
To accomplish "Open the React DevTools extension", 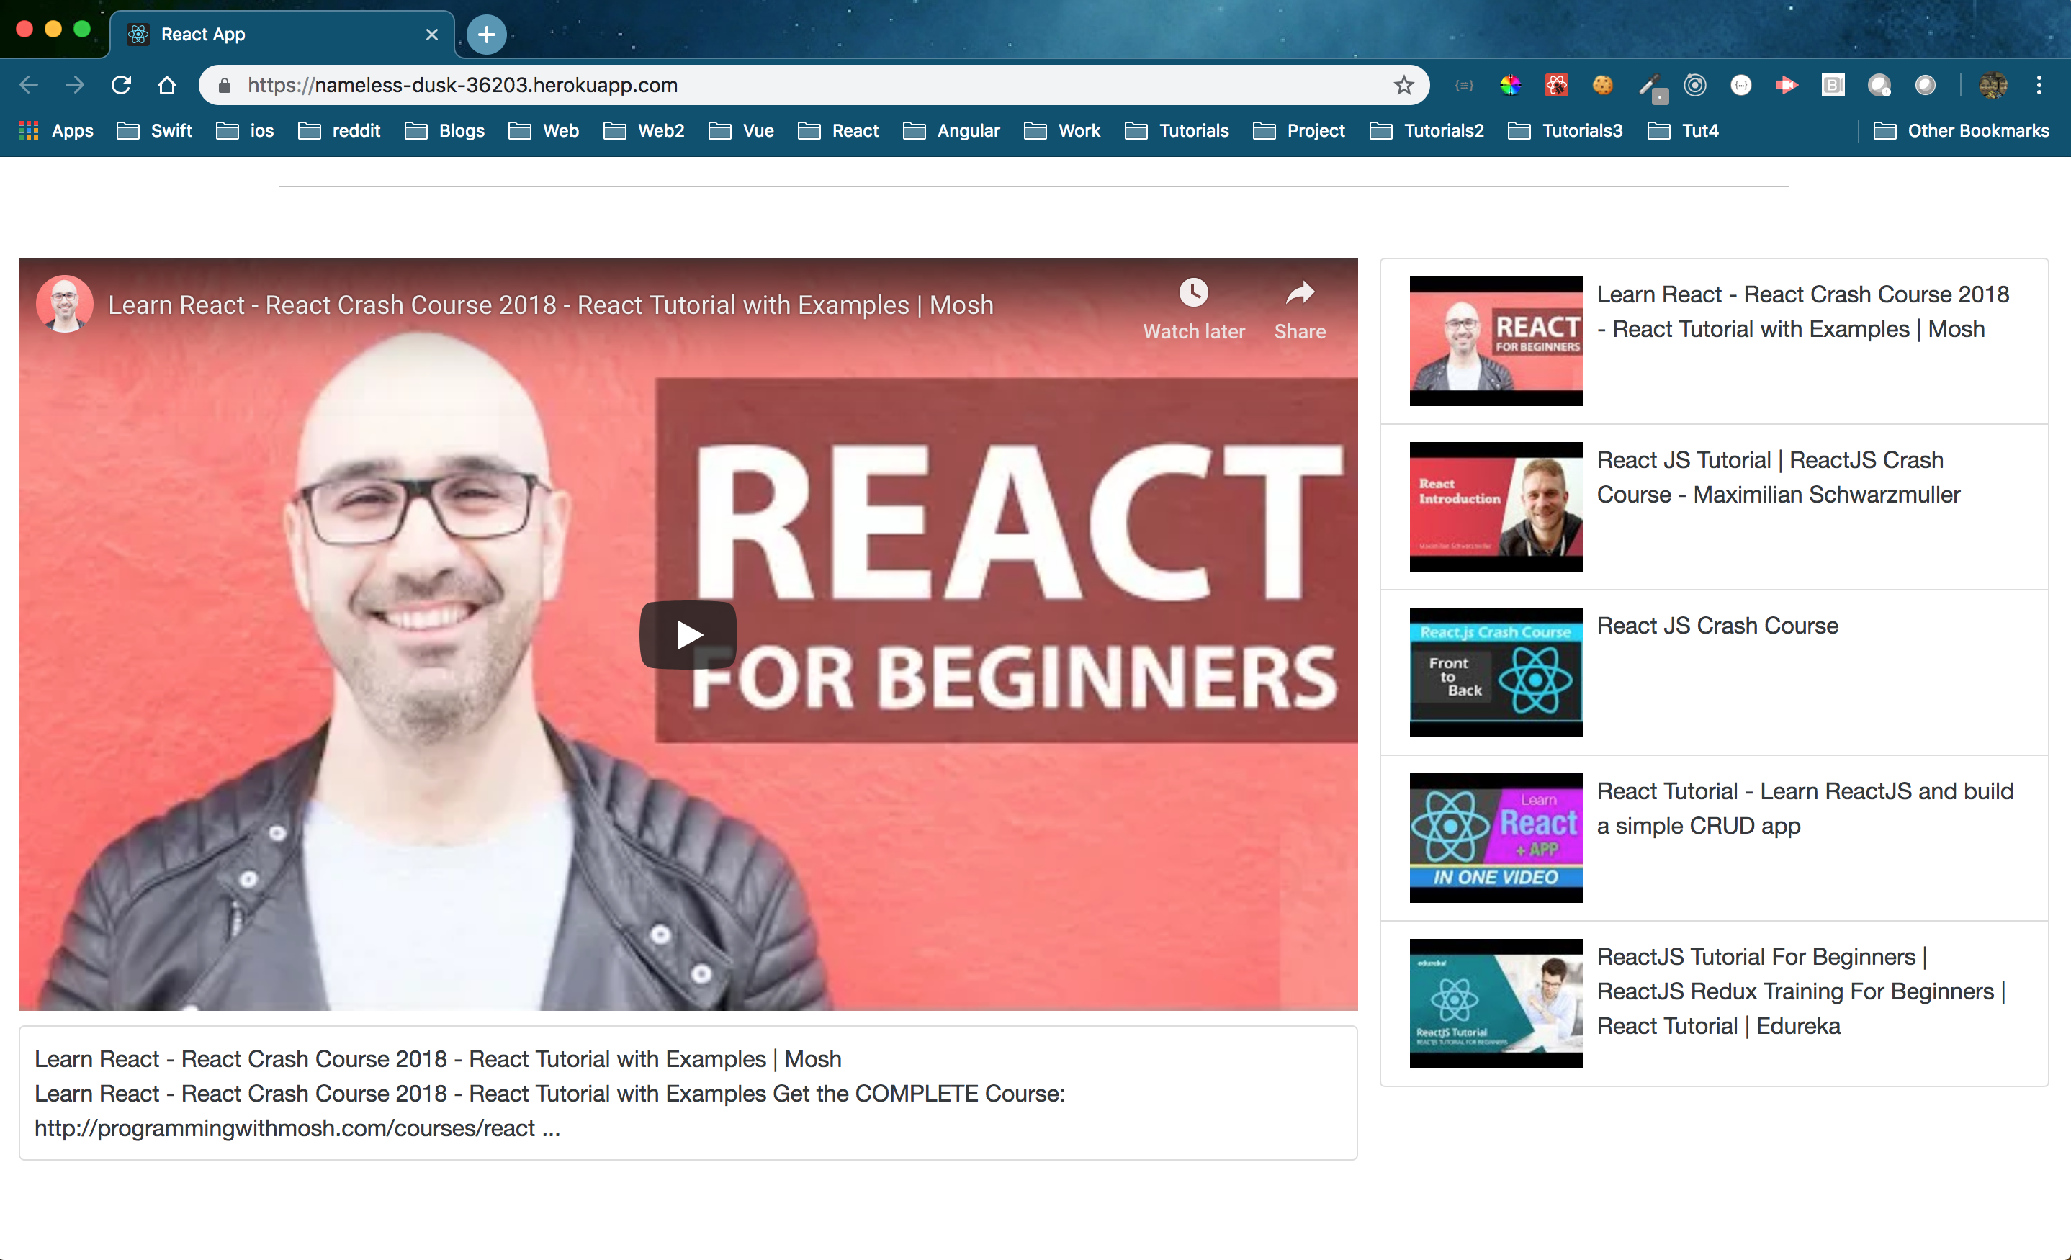I will [x=1556, y=85].
